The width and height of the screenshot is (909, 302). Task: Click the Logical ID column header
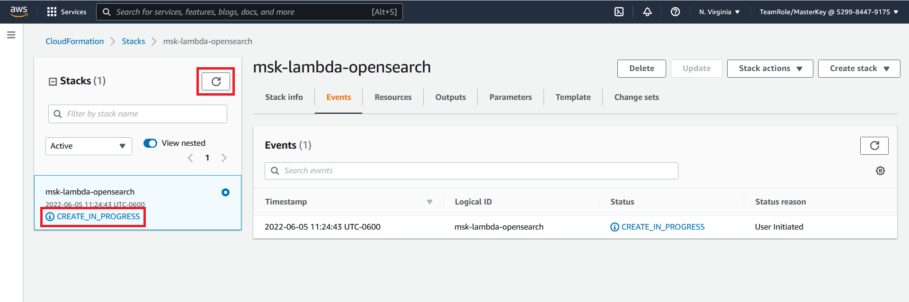(473, 202)
